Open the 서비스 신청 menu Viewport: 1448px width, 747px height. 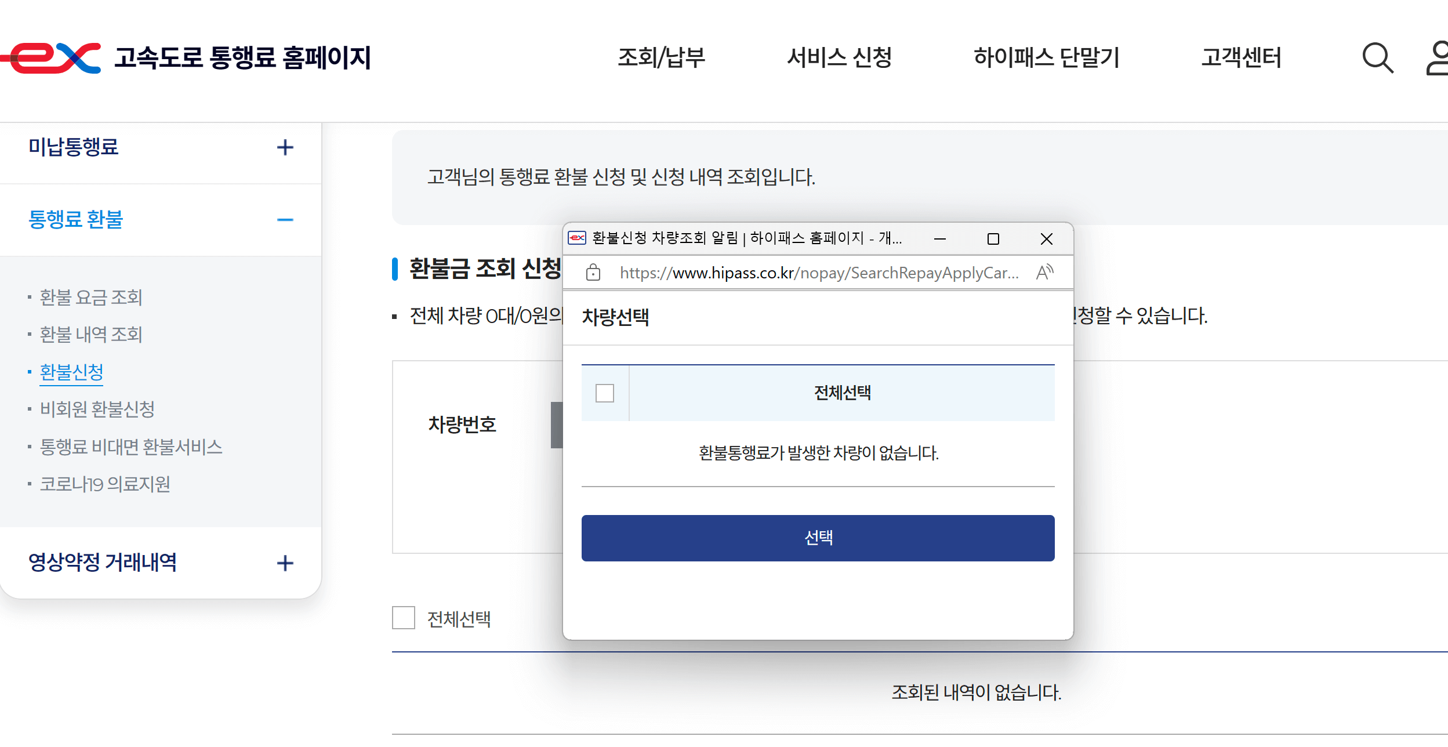point(840,57)
